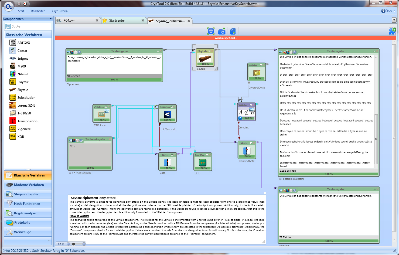The width and height of the screenshot is (399, 255).
Task: Open the Über dropdown menu
Action: coord(388,11)
